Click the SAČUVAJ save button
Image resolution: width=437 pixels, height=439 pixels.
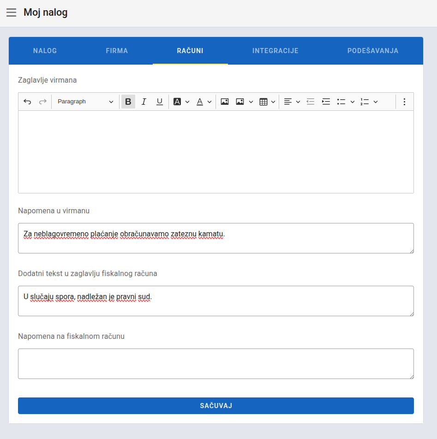coord(216,406)
